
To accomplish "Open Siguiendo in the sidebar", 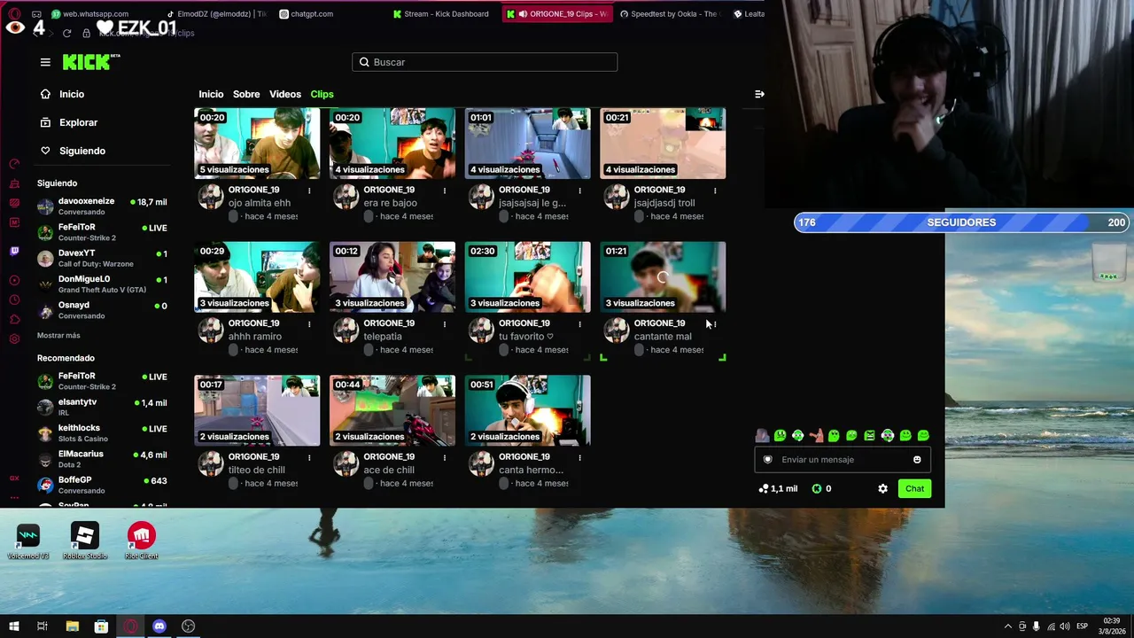I will pyautogui.click(x=82, y=151).
